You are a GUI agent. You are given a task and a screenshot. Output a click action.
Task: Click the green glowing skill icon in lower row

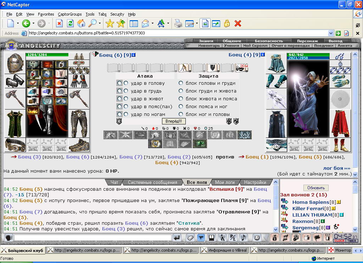[x=200, y=144]
